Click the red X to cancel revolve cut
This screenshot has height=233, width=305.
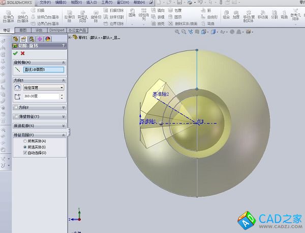point(22,53)
